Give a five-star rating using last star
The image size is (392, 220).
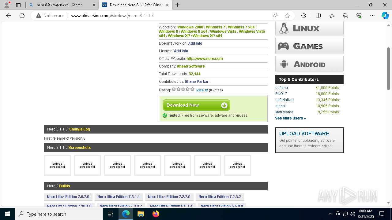(x=192, y=89)
